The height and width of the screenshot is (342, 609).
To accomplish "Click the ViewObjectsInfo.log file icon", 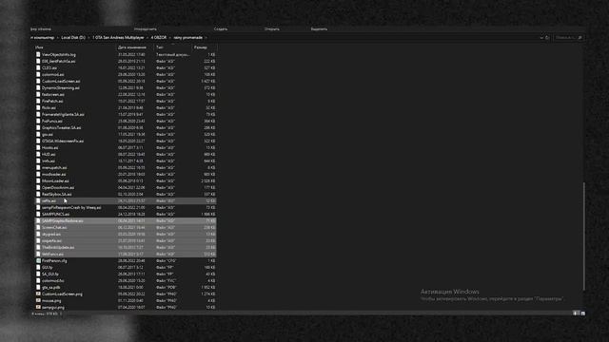I will (38, 55).
